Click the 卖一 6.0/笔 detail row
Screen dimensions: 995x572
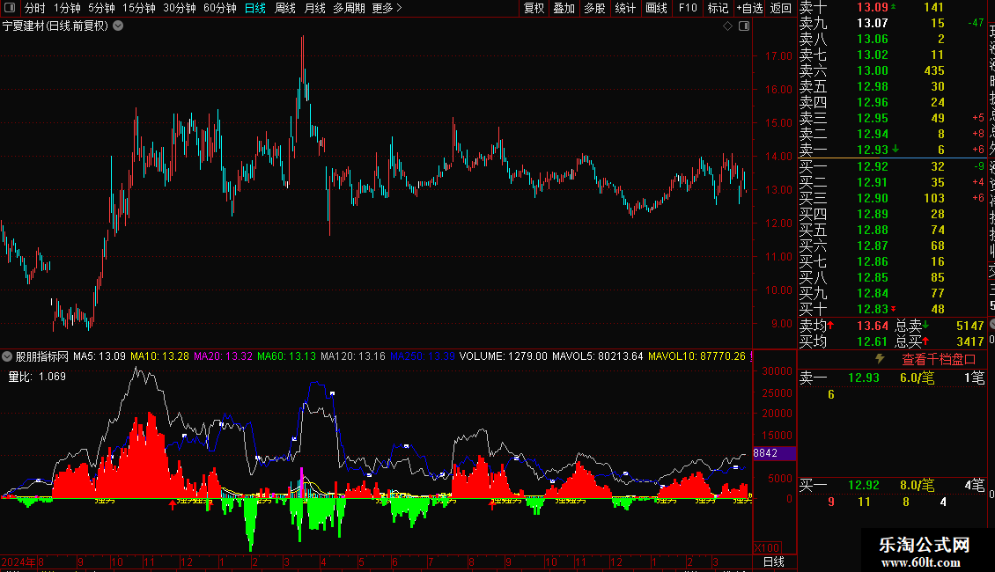tap(892, 378)
